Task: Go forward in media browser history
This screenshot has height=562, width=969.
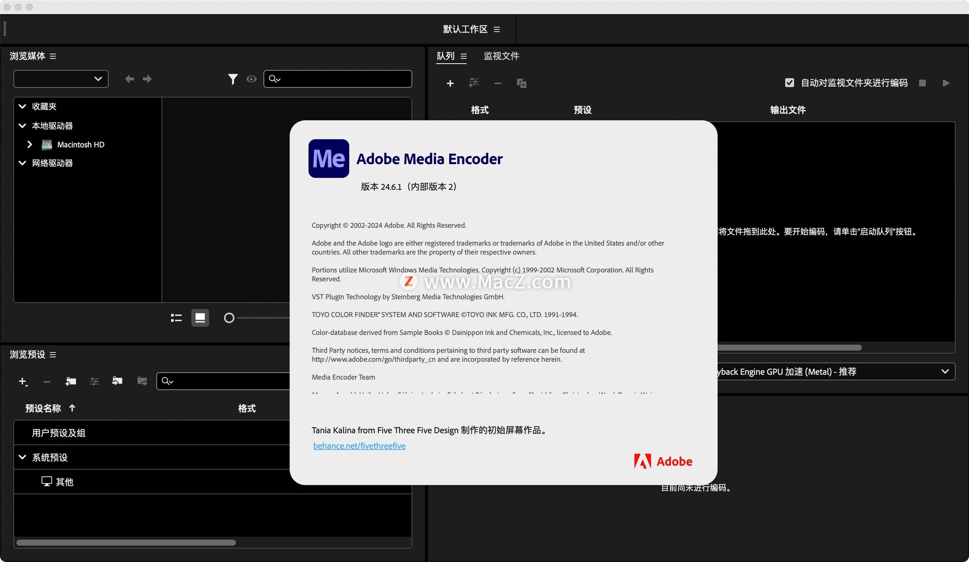Action: [x=147, y=79]
